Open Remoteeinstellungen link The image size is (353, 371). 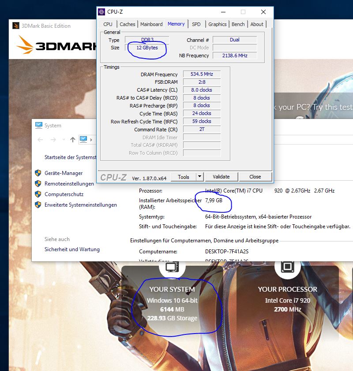(x=69, y=184)
